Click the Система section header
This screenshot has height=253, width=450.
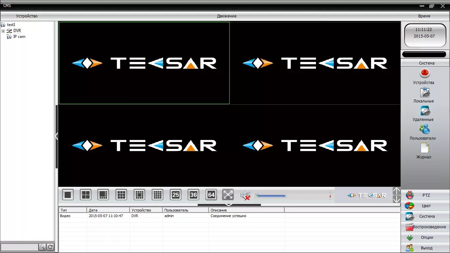coord(425,63)
